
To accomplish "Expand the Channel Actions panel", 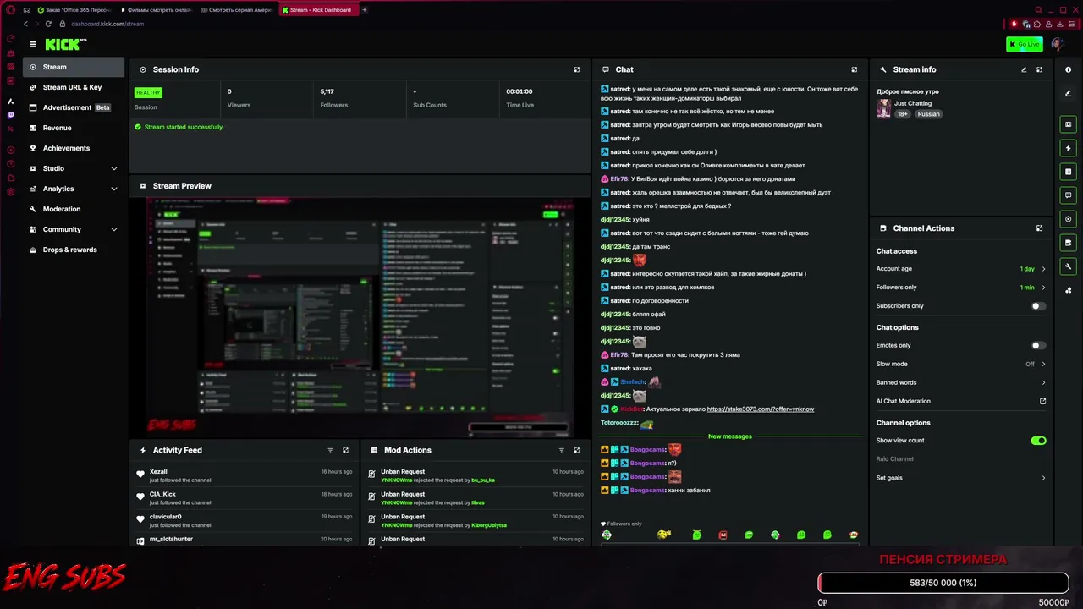I will 1039,228.
